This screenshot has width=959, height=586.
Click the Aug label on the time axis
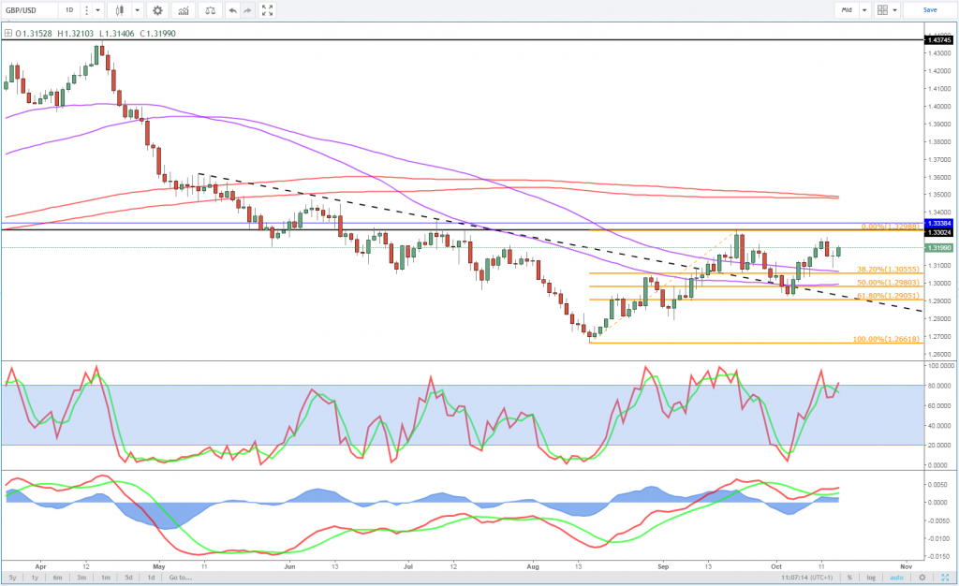click(x=533, y=566)
